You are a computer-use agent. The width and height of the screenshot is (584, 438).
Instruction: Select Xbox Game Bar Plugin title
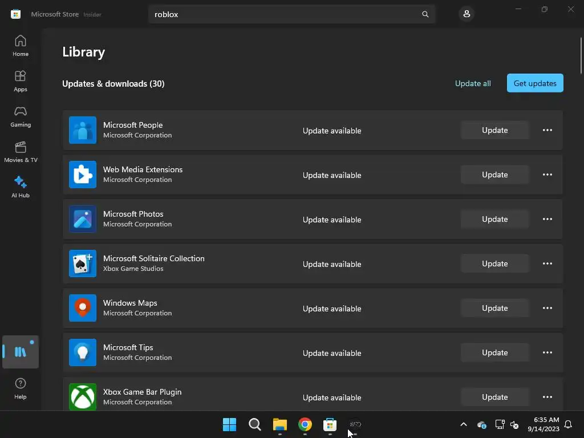point(142,392)
